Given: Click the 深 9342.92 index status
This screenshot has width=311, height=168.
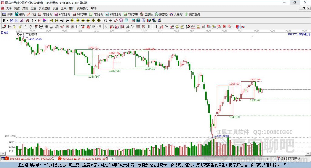Looking at the screenshot, I should pyautogui.click(x=82, y=159).
